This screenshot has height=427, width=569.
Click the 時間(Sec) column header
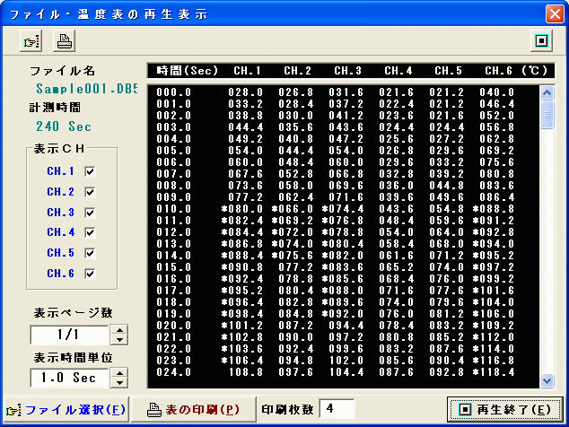click(x=187, y=70)
